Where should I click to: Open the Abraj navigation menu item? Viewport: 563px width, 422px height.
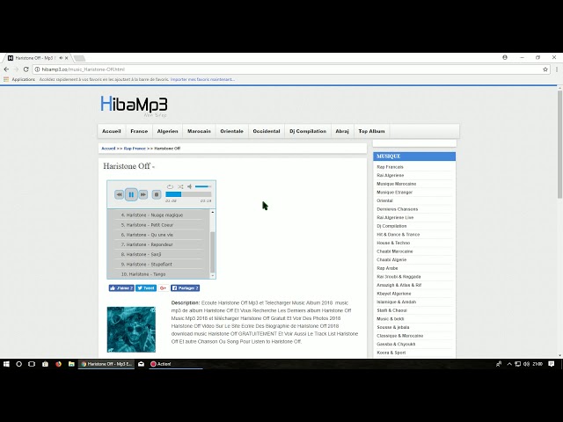pos(342,131)
